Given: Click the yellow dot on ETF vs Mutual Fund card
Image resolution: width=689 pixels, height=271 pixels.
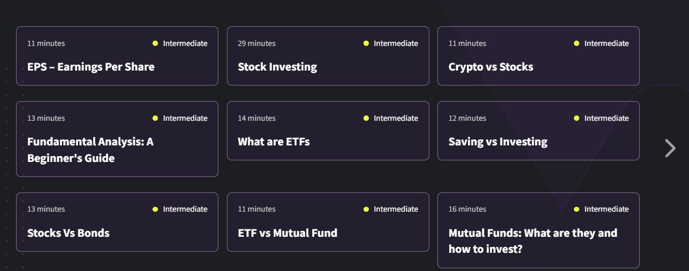Looking at the screenshot, I should point(366,209).
